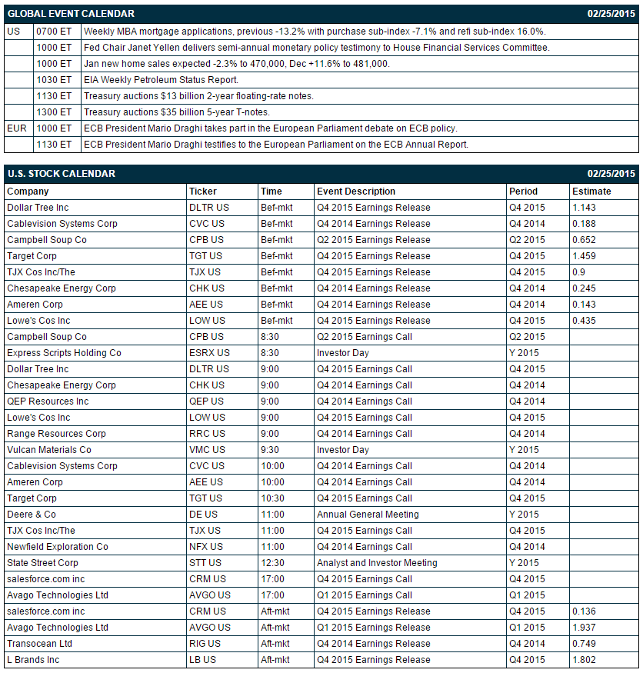643x673 pixels.
Task: Click the Analyst and Investor Meeting event
Action: (x=377, y=563)
